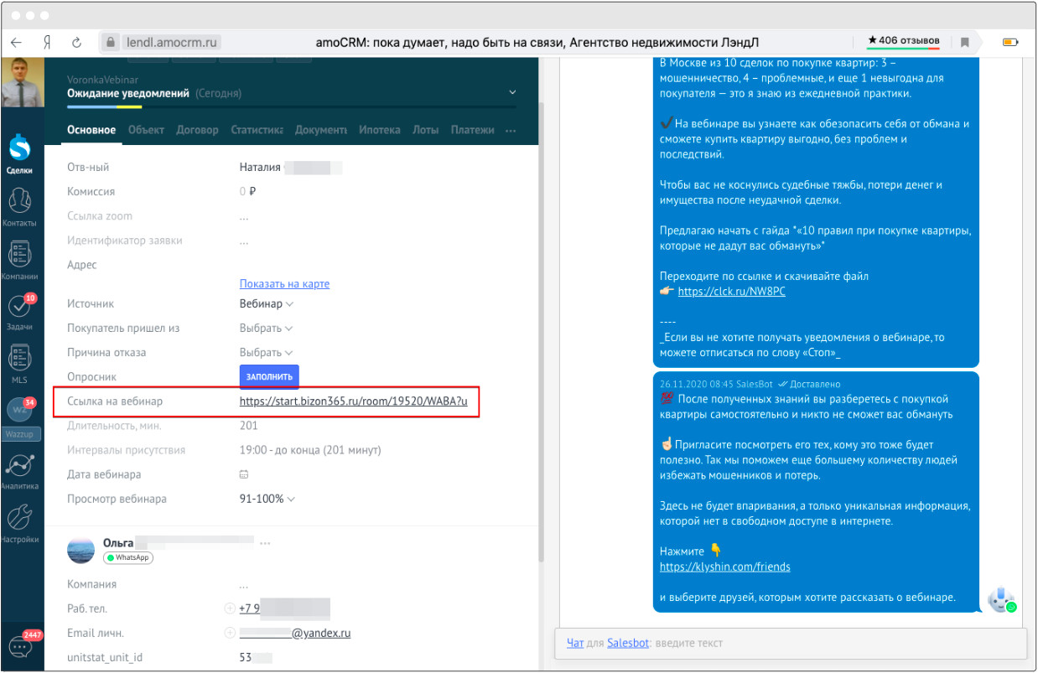The height and width of the screenshot is (673, 1038).
Task: Open Настройки wrench icon
Action: pos(20,525)
